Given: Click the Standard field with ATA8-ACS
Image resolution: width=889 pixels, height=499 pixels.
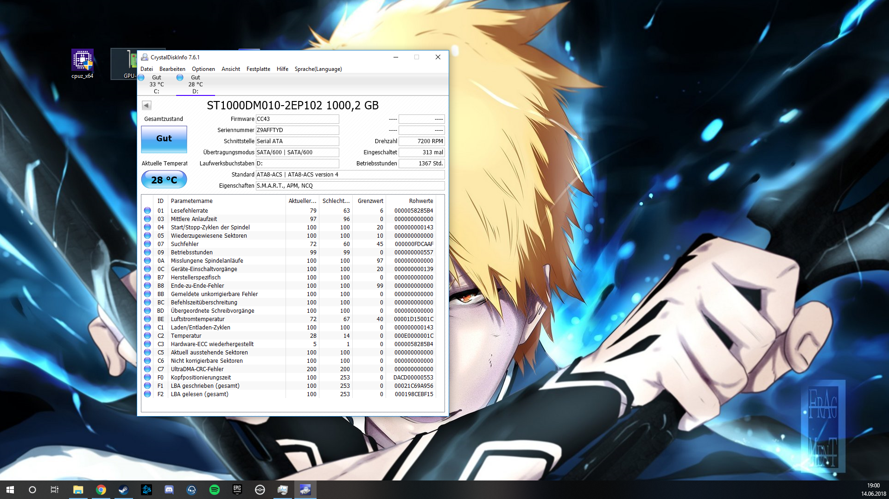Looking at the screenshot, I should pos(350,175).
